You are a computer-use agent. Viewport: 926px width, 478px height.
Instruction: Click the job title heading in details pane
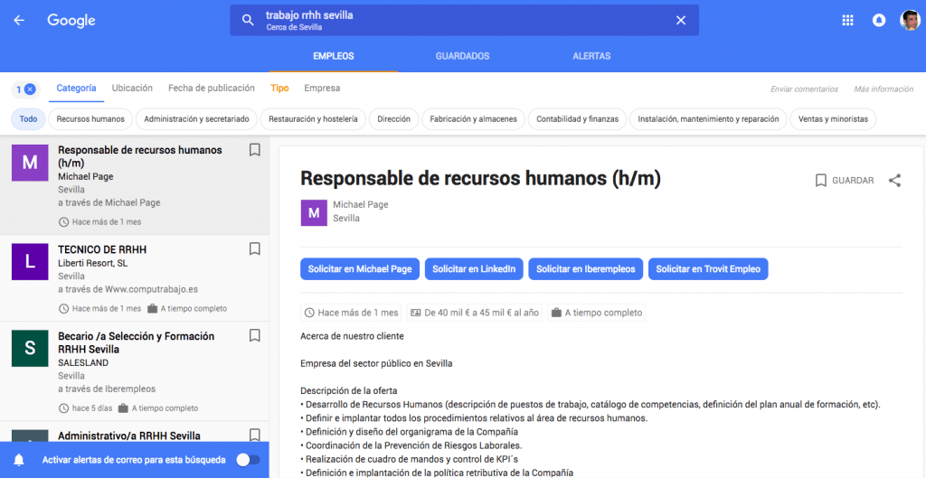coord(480,178)
